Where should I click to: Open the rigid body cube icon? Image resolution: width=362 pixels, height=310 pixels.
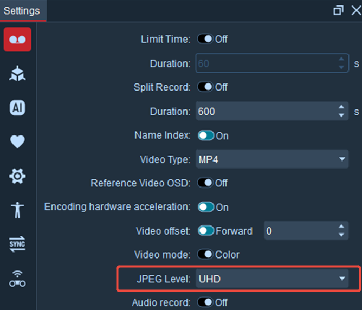pos(17,74)
